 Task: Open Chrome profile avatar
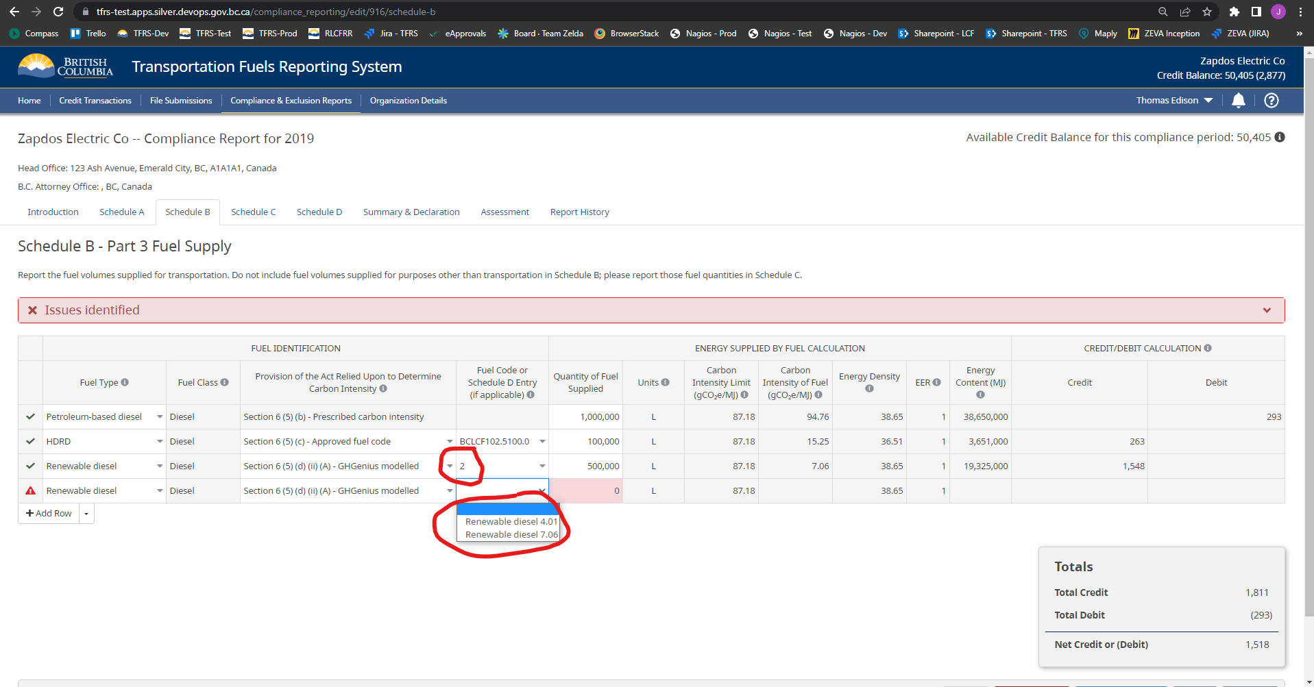(1278, 12)
